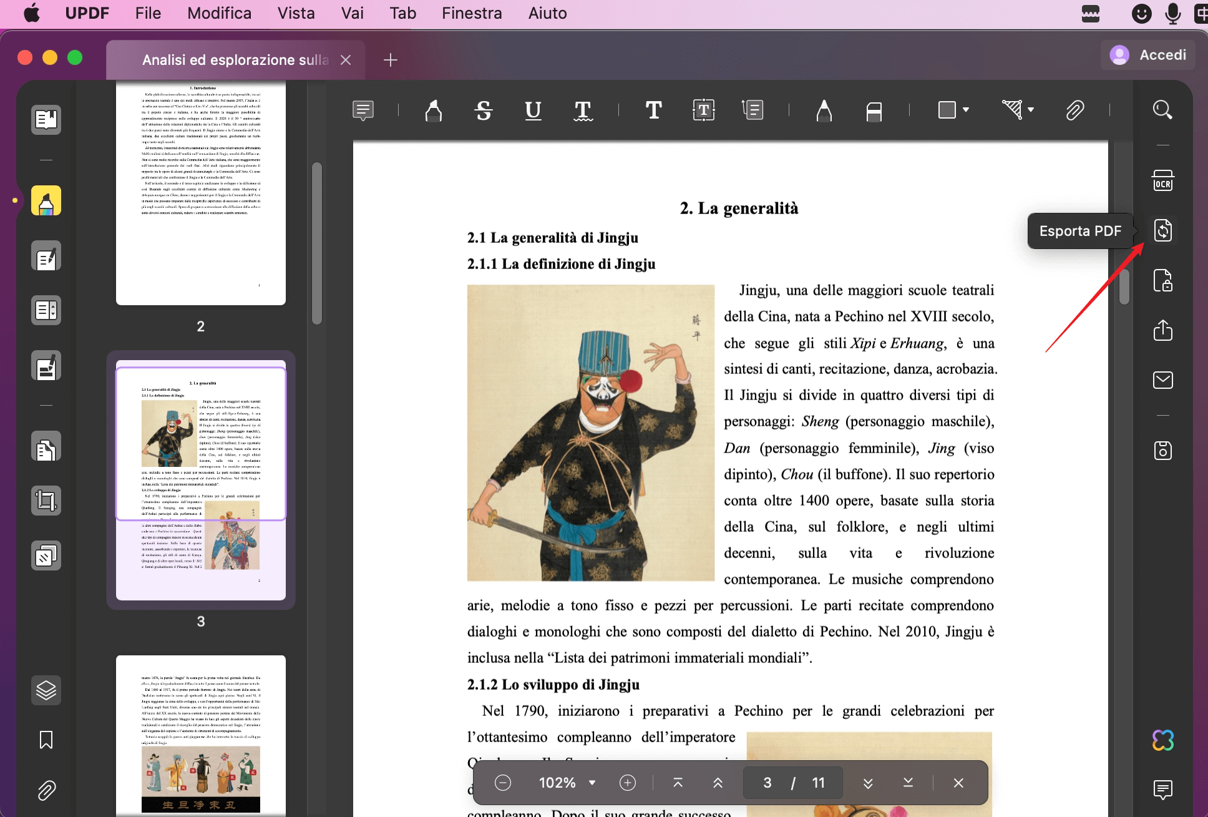Click the current page number field
This screenshot has height=817, width=1208.
click(x=767, y=783)
